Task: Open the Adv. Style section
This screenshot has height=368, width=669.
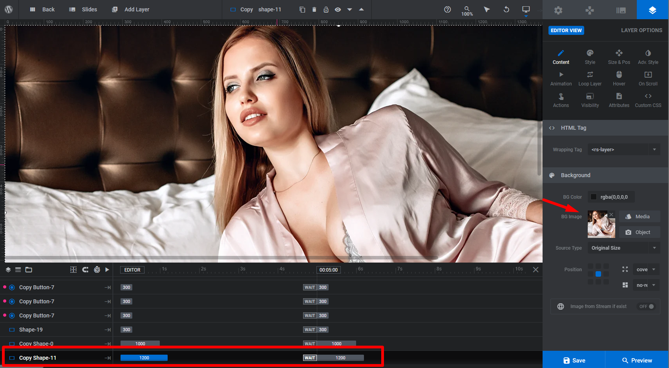Action: [648, 57]
